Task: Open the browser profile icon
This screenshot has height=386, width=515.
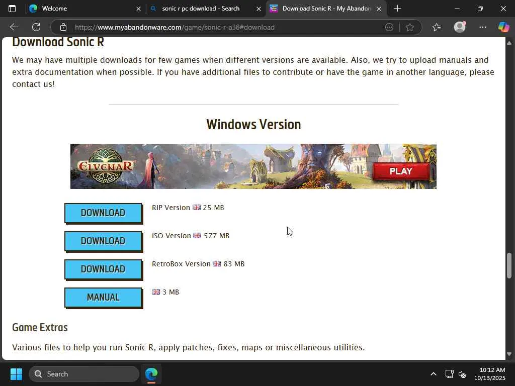Action: (460, 27)
